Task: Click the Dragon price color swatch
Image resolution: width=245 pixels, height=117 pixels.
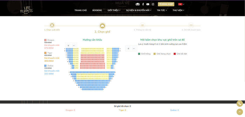Action: pyautogui.click(x=45, y=40)
